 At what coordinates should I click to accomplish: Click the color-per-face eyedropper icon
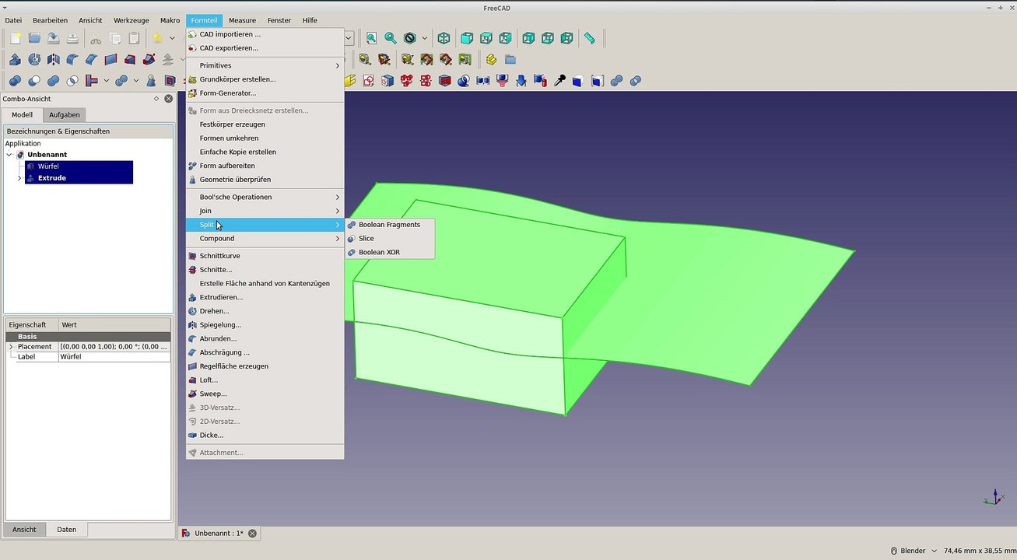[559, 81]
